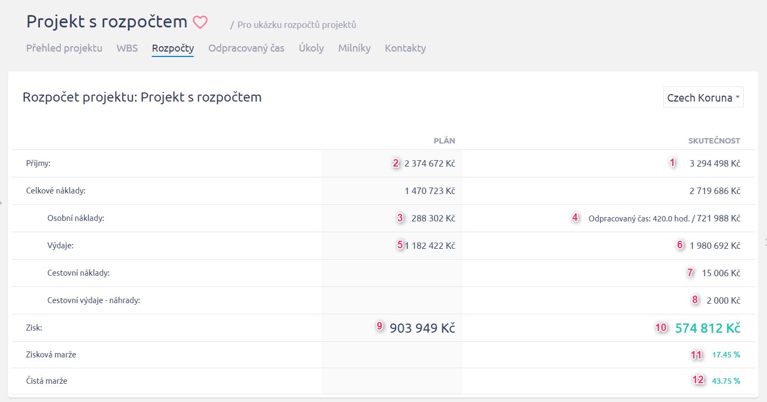767x402 pixels.
Task: Click the Cestovní náklady value 15 006 Kč
Action: click(x=721, y=273)
